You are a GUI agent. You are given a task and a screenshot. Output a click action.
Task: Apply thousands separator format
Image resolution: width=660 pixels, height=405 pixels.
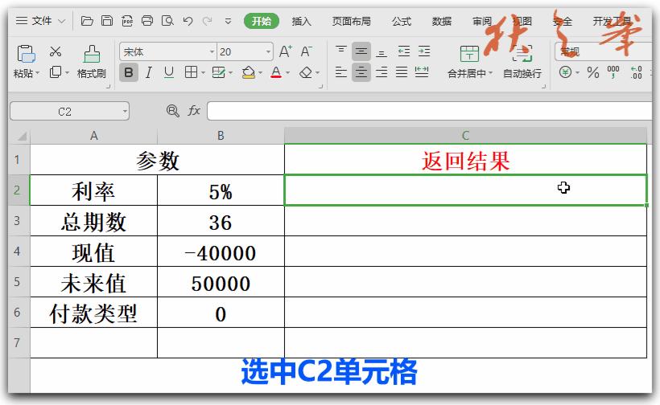coord(613,72)
